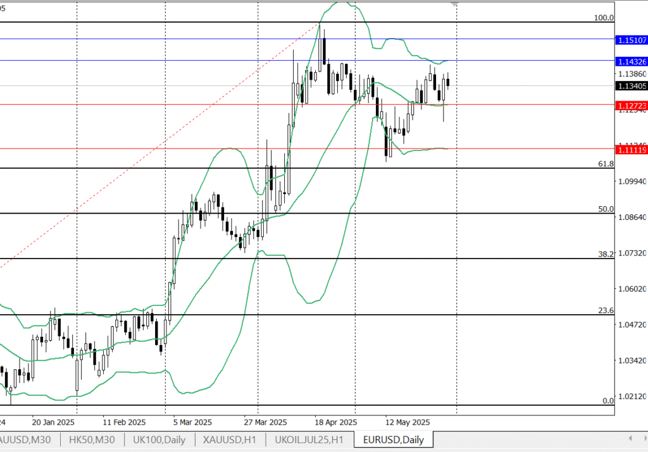Pick the red 1.11119 price label
The image size is (648, 452).
click(x=631, y=149)
